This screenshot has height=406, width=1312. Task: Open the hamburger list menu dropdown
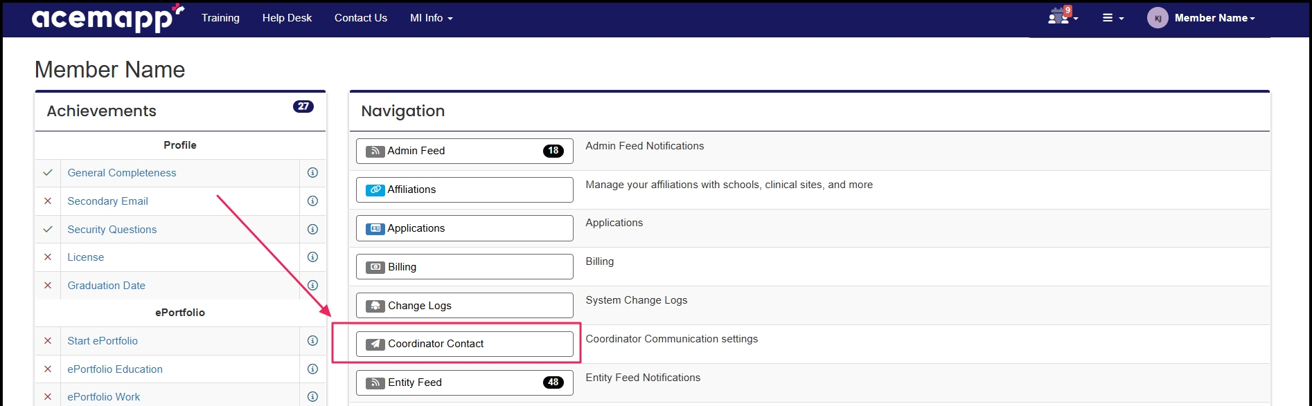pyautogui.click(x=1112, y=18)
